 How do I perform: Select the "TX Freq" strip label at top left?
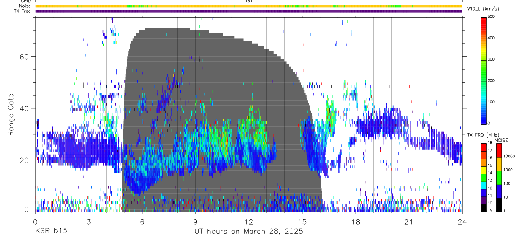[23, 11]
